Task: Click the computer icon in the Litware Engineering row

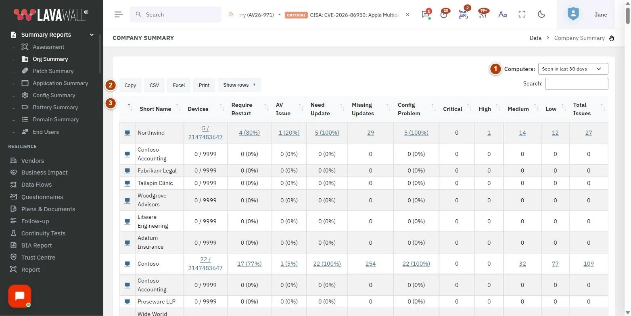Action: tap(127, 221)
